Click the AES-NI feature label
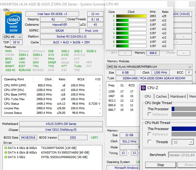This screenshot has height=170, width=196. [10, 70]
